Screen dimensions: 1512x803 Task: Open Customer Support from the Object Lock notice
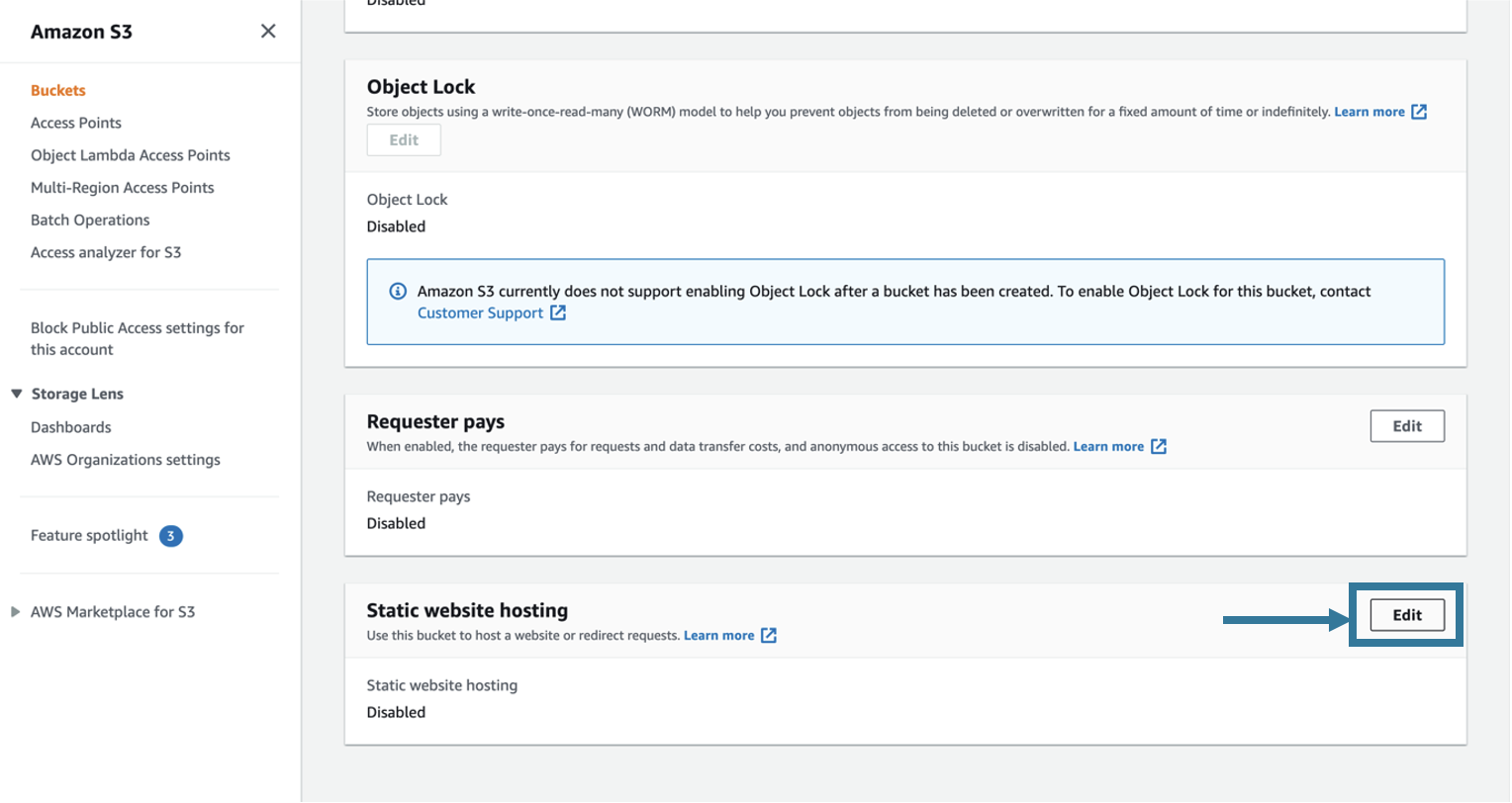[x=479, y=312]
